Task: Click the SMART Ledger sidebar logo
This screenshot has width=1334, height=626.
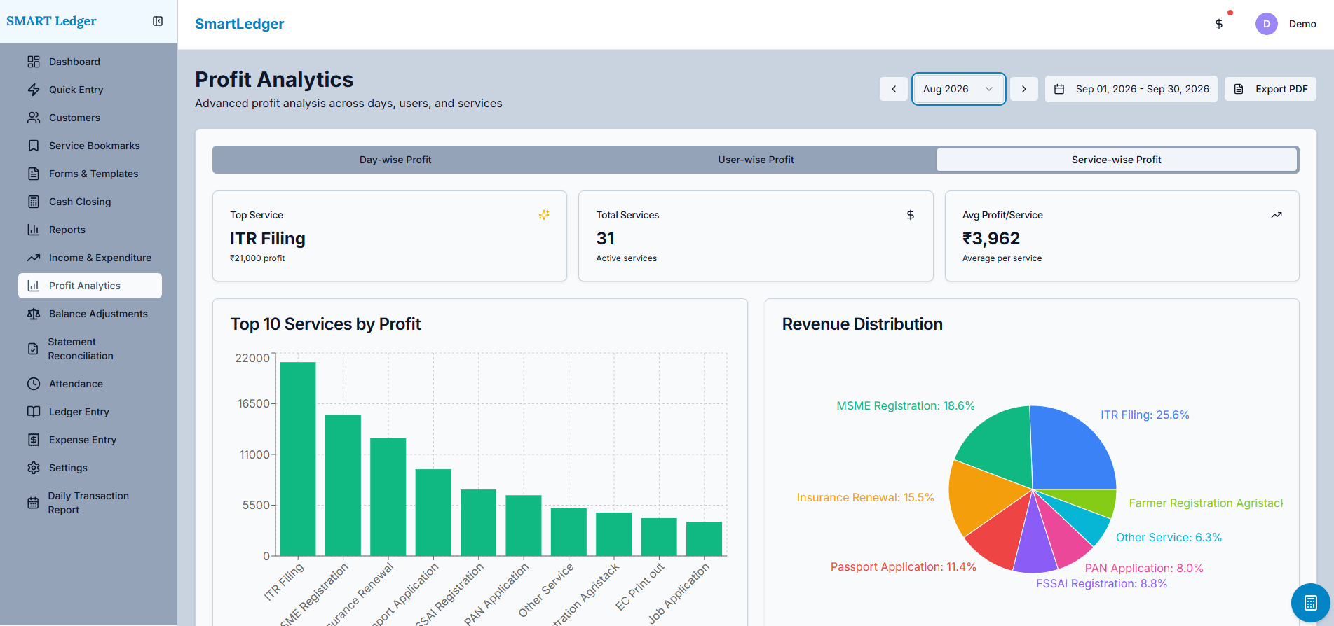Action: click(x=51, y=21)
